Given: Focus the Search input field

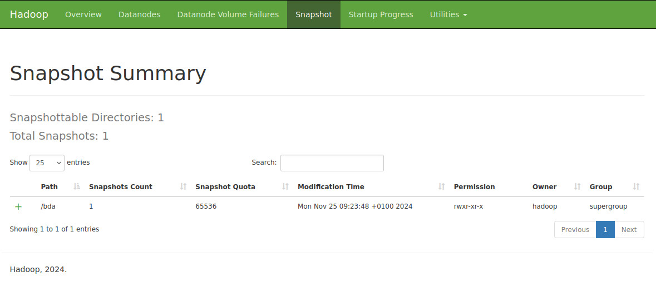Looking at the screenshot, I should [x=332, y=162].
